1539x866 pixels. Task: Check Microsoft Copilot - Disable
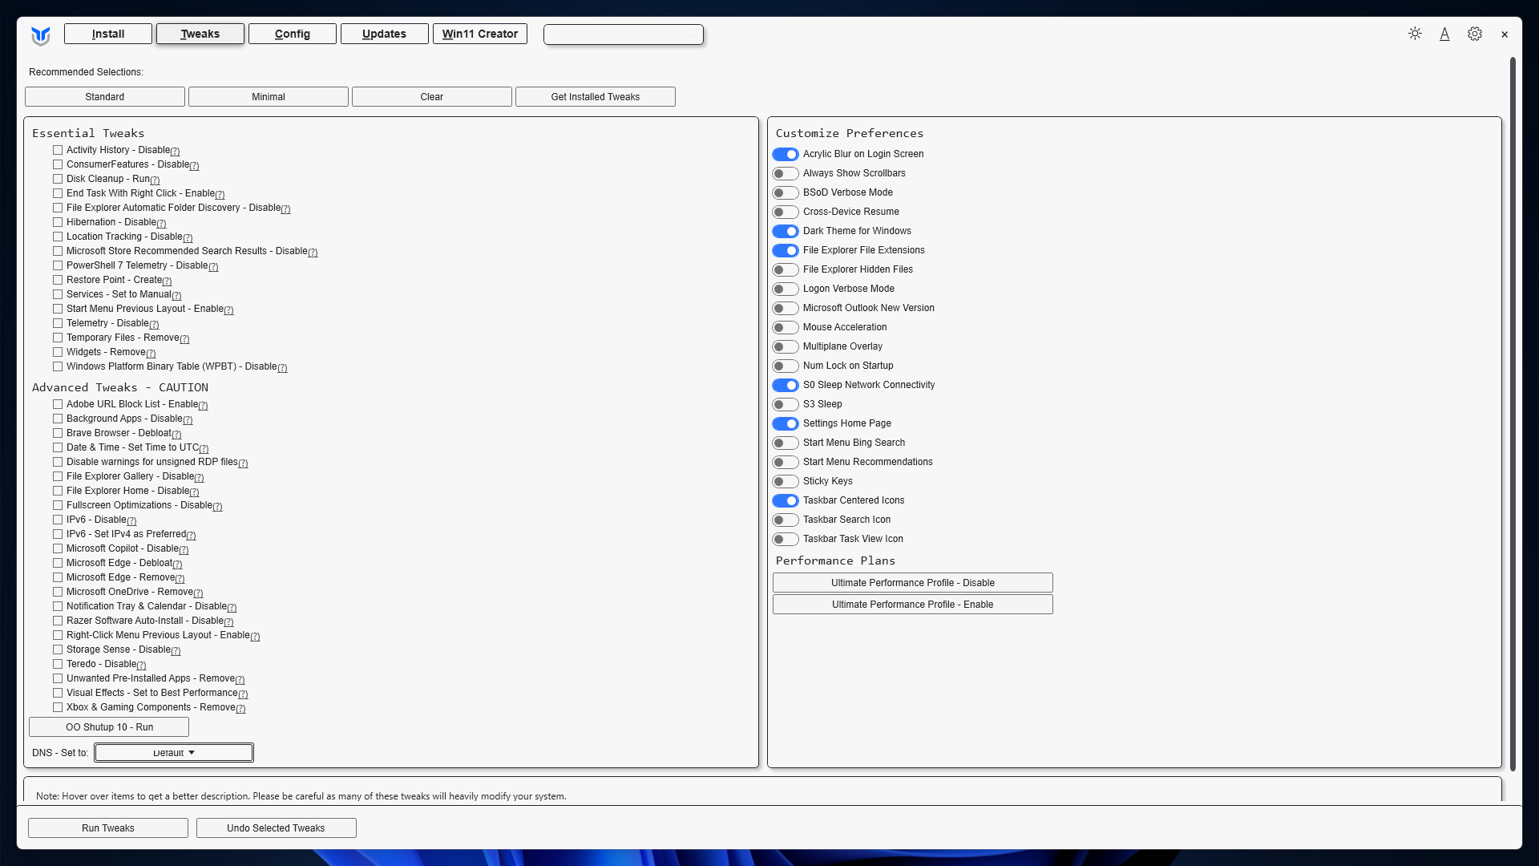58,548
